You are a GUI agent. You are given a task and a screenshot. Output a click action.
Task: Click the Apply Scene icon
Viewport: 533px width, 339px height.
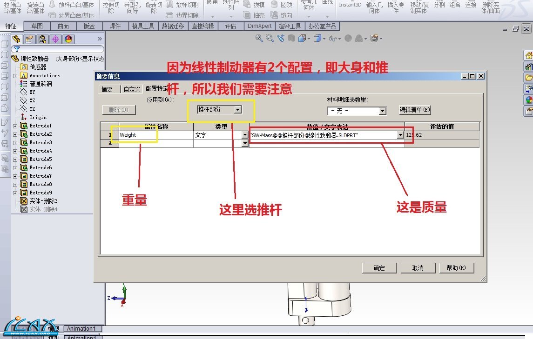(x=358, y=39)
